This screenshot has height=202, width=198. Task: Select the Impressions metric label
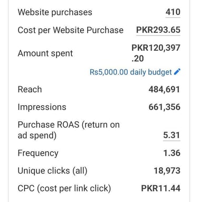42,107
